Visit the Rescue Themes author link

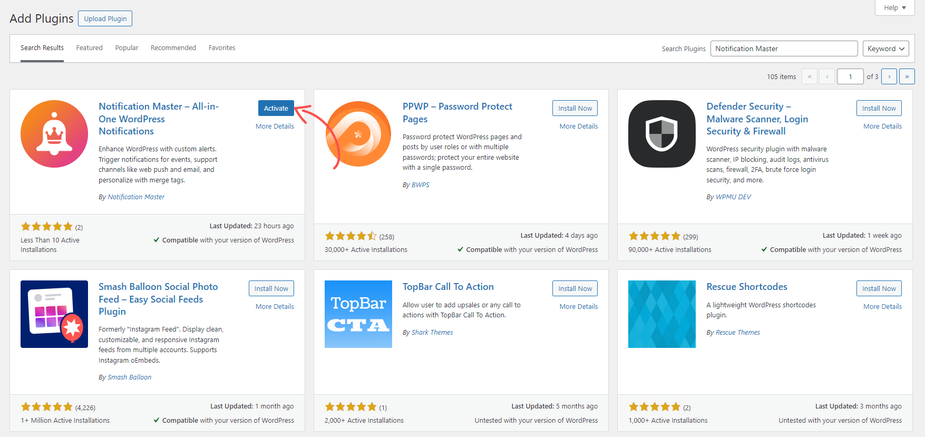(x=738, y=333)
